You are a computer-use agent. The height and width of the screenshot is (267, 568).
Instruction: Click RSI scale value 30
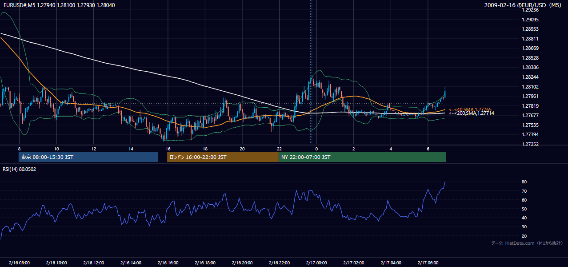tap(524, 227)
